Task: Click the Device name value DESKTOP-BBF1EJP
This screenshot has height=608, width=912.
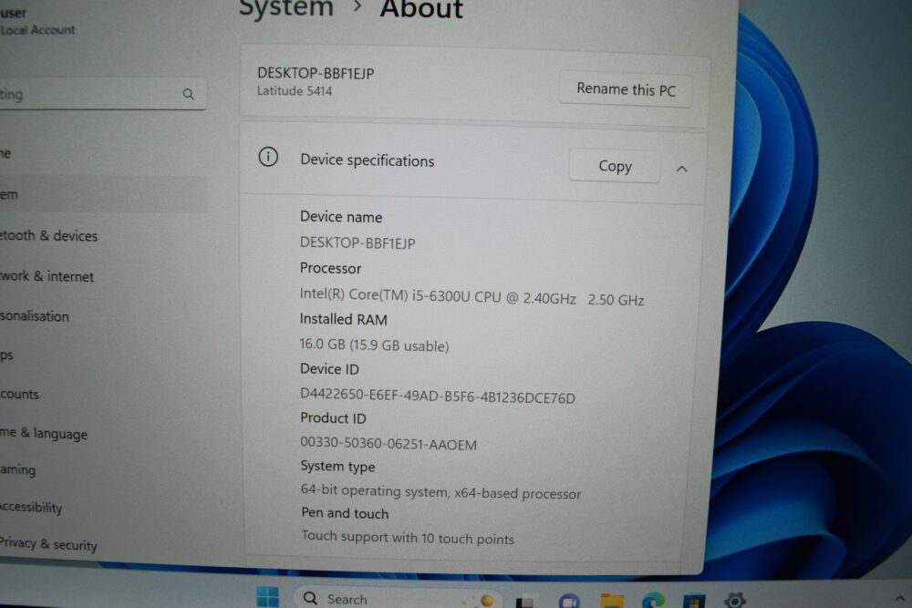Action: click(x=358, y=243)
